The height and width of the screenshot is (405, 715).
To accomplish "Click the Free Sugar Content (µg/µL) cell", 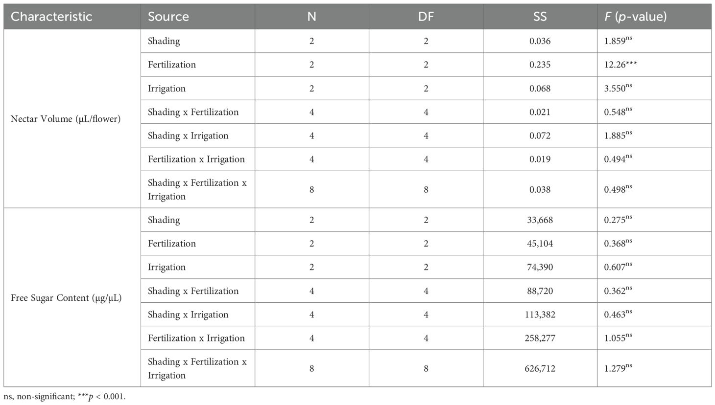I will pyautogui.click(x=66, y=298).
